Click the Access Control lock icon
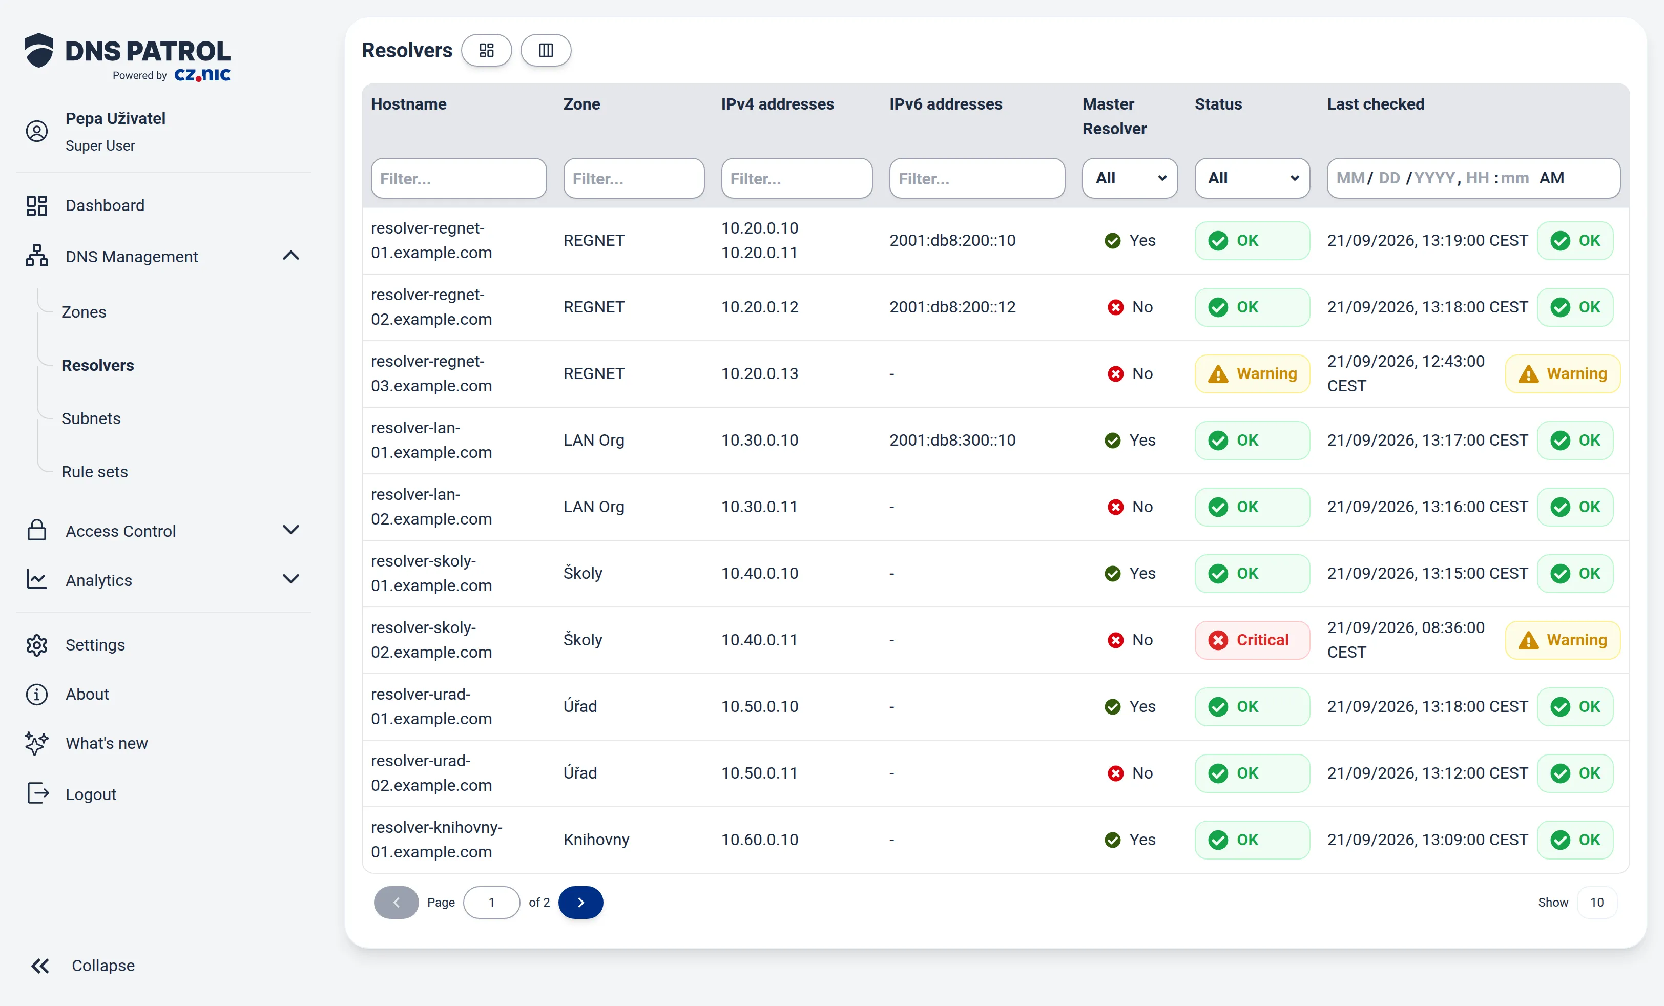The height and width of the screenshot is (1006, 1664). [x=36, y=531]
